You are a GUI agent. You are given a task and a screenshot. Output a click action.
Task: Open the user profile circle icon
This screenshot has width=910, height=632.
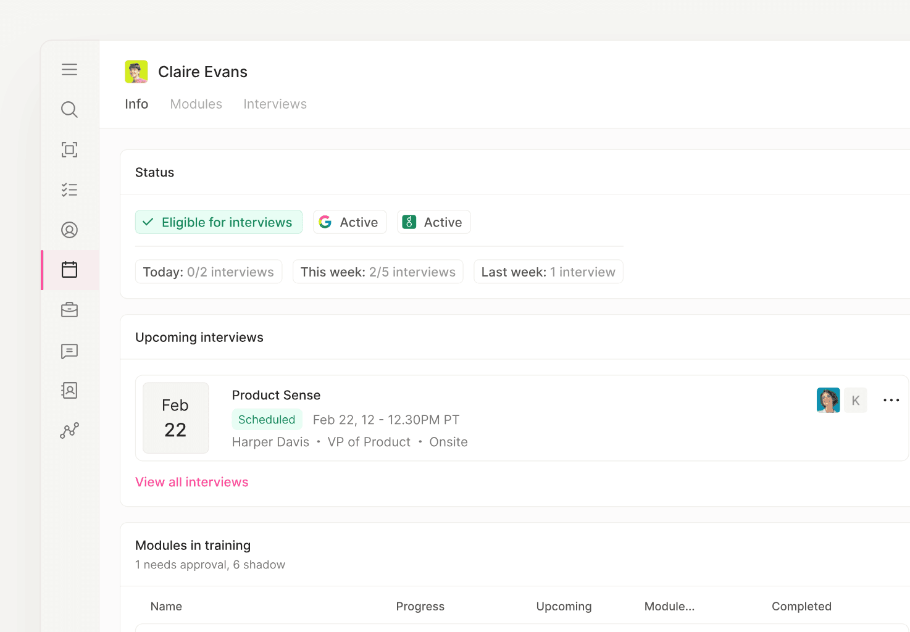pos(69,230)
